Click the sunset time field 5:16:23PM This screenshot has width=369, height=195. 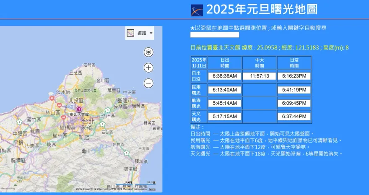pyautogui.click(x=294, y=76)
